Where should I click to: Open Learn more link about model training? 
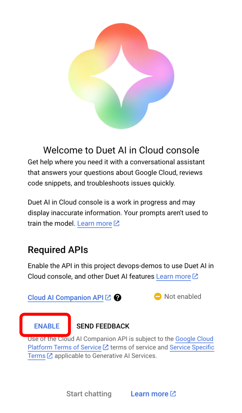pyautogui.click(x=95, y=223)
